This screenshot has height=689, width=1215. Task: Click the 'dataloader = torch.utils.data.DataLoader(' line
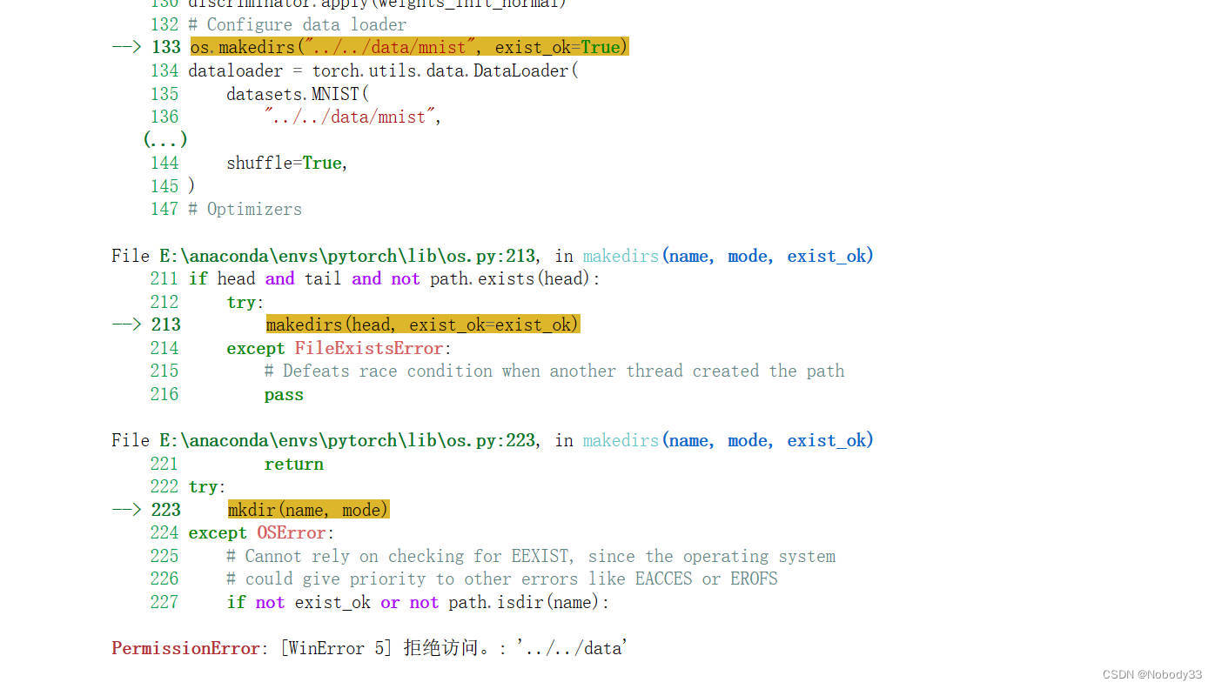pos(384,70)
